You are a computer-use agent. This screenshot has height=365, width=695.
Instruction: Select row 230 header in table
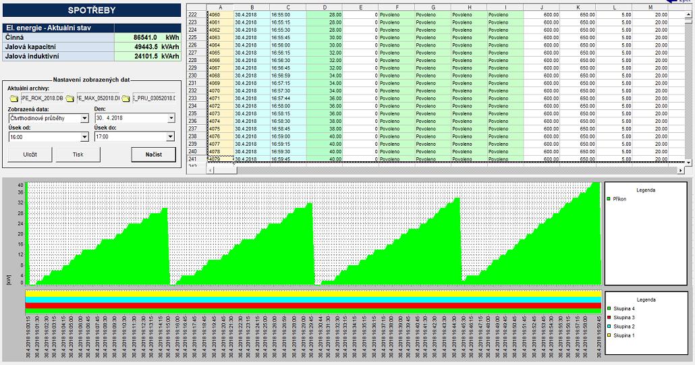coord(193,76)
